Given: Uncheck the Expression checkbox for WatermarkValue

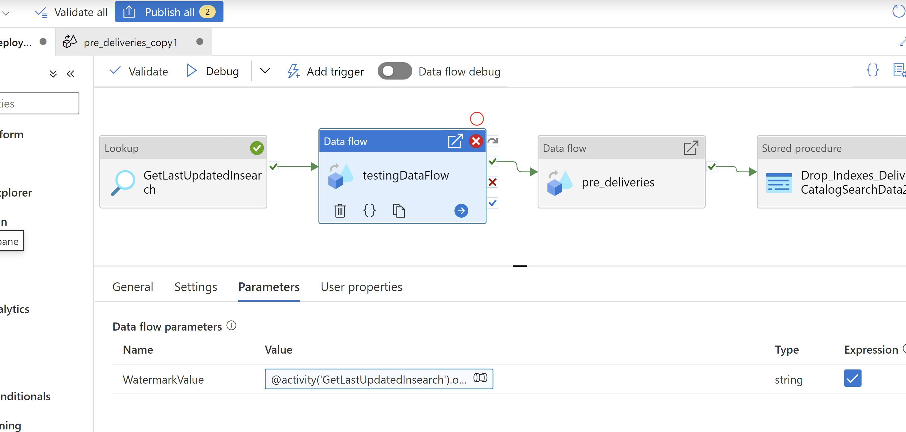Looking at the screenshot, I should pos(853,378).
